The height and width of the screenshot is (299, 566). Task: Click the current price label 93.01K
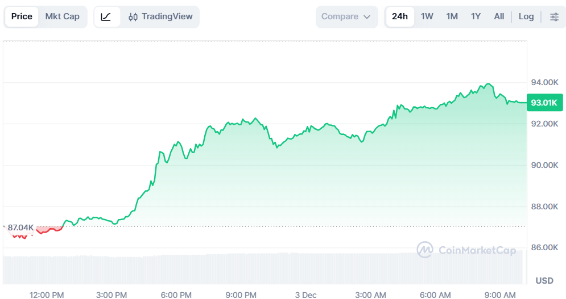(x=544, y=103)
